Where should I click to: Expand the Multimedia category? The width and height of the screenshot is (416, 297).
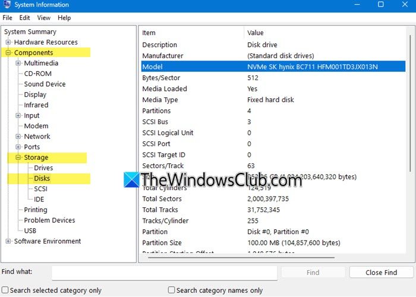click(x=18, y=64)
